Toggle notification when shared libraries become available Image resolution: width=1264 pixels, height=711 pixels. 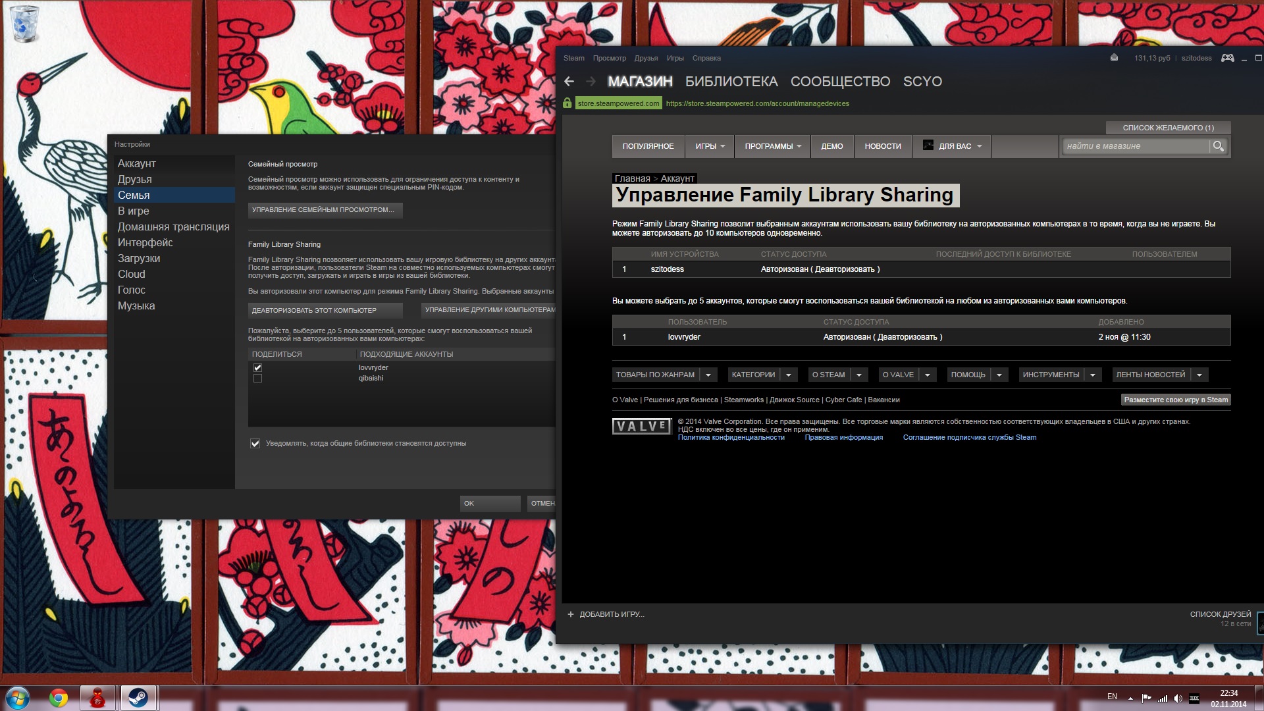point(255,444)
